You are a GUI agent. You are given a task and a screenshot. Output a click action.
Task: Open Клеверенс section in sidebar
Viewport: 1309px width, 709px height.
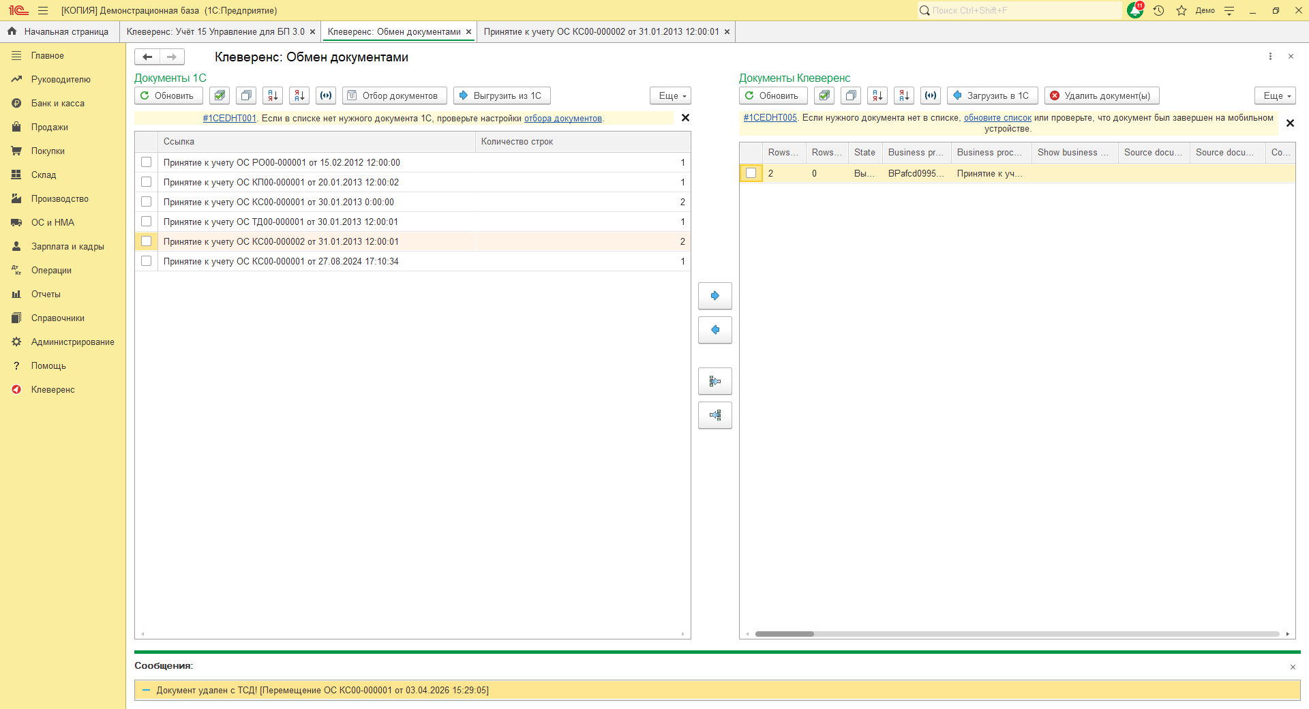click(x=52, y=389)
